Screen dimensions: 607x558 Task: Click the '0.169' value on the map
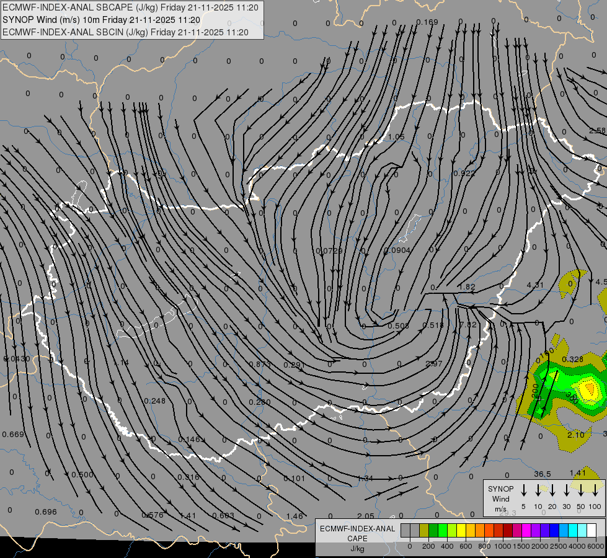(x=427, y=22)
